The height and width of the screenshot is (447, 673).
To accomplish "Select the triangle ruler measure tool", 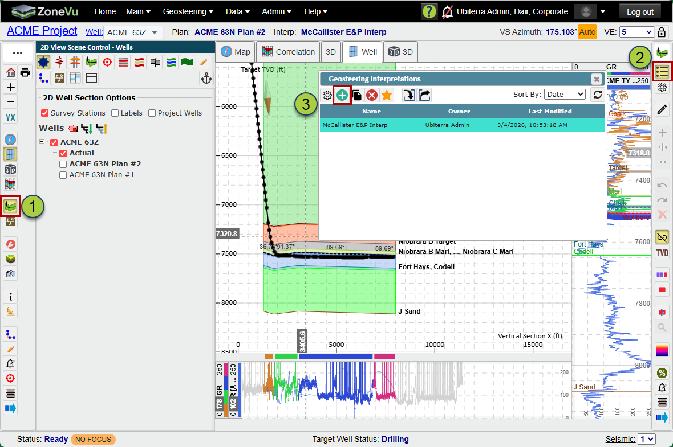I will (10, 311).
